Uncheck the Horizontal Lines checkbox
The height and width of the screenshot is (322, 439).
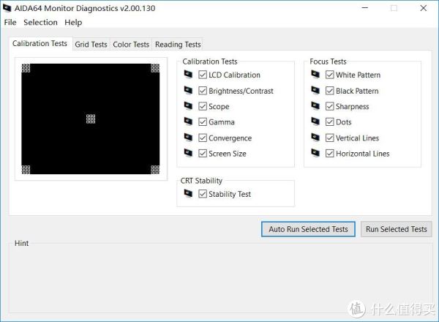coord(329,154)
